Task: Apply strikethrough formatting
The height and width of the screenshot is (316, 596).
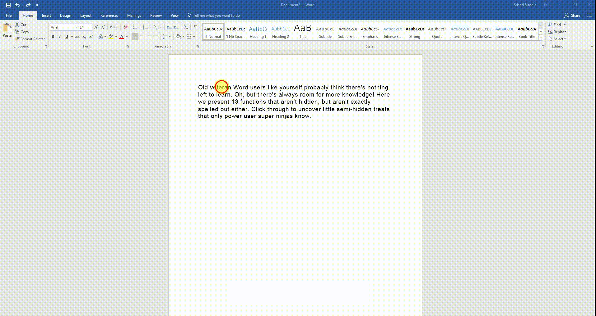Action: (77, 37)
